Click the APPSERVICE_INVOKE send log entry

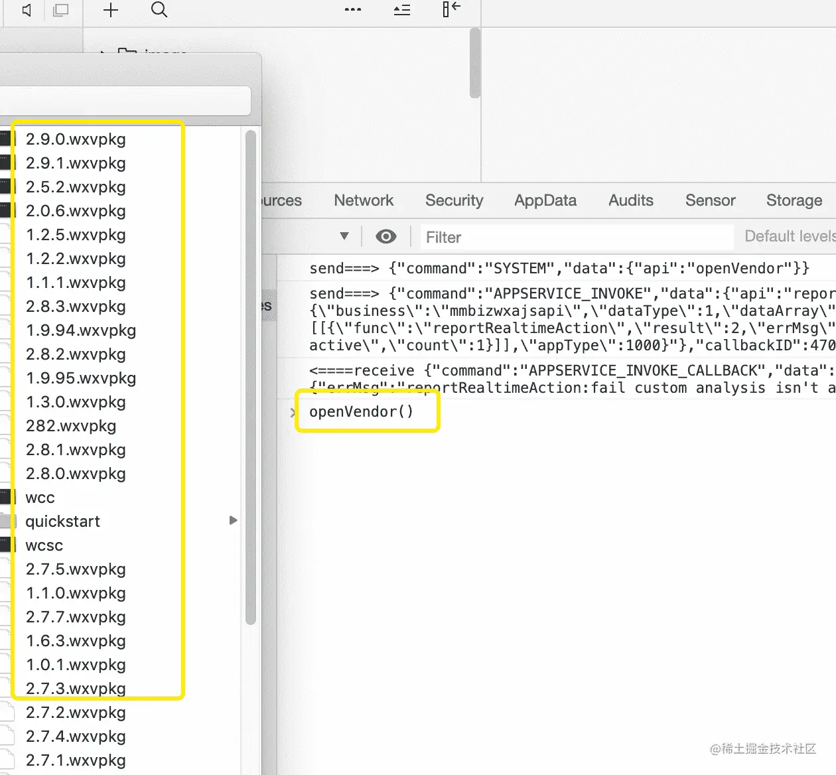573,319
